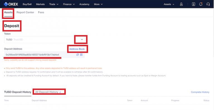
Task: Click the Token column header
Action: coord(130,101)
